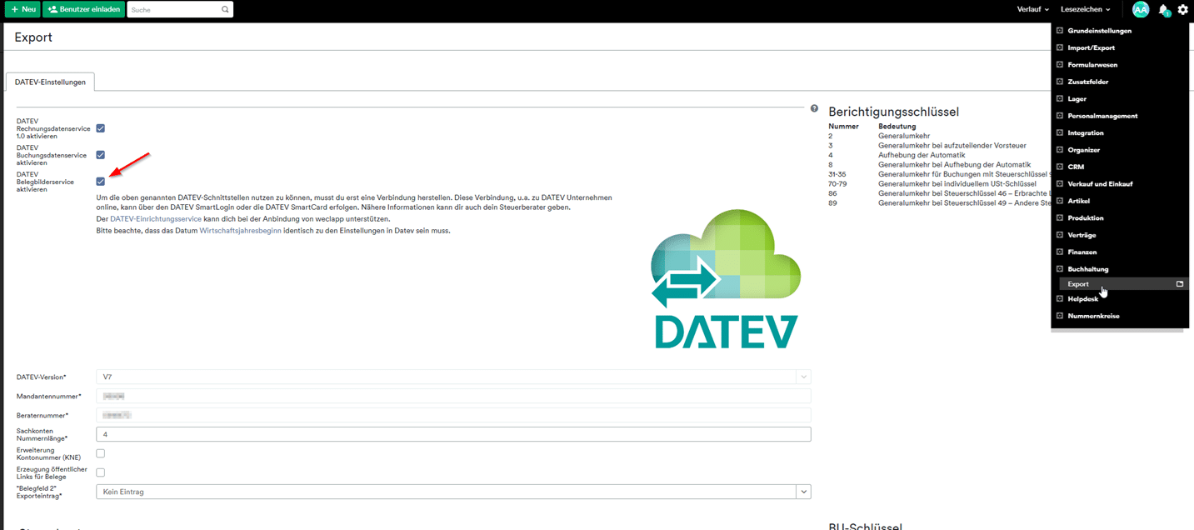Image resolution: width=1194 pixels, height=530 pixels.
Task: Click the Beraternummer input field
Action: [453, 415]
